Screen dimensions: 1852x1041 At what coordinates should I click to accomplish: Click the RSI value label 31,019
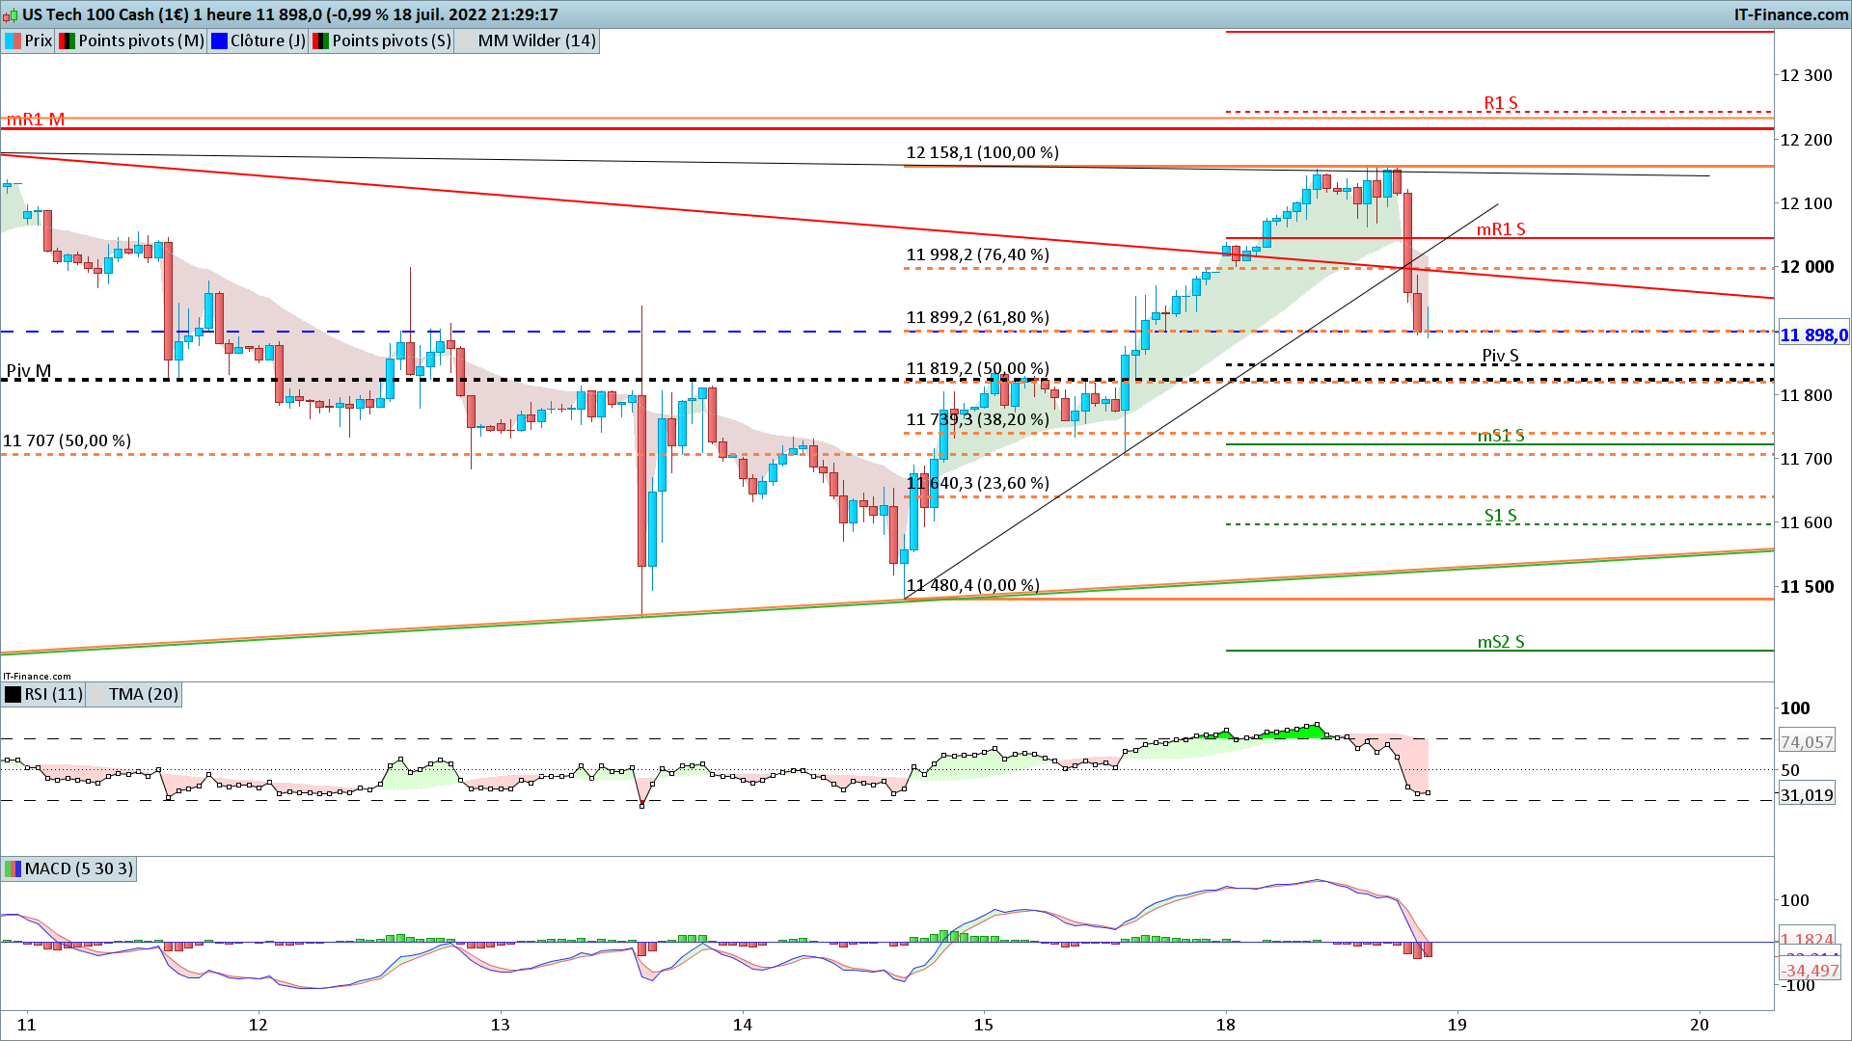click(x=1806, y=795)
